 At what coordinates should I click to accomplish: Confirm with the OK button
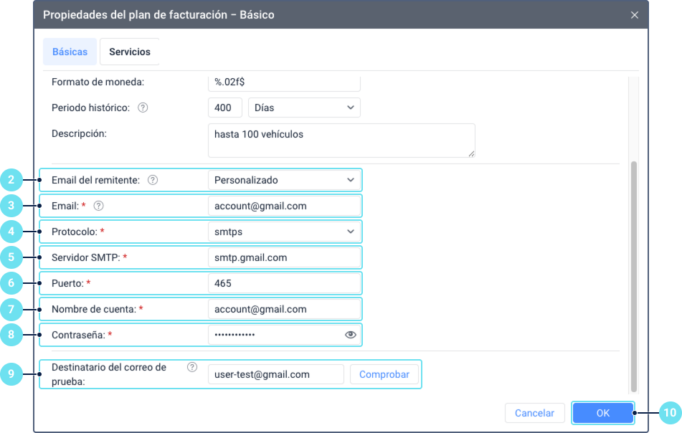[602, 413]
